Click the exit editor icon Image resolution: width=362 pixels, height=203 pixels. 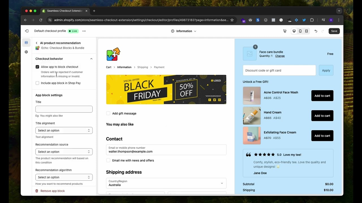coord(26,31)
